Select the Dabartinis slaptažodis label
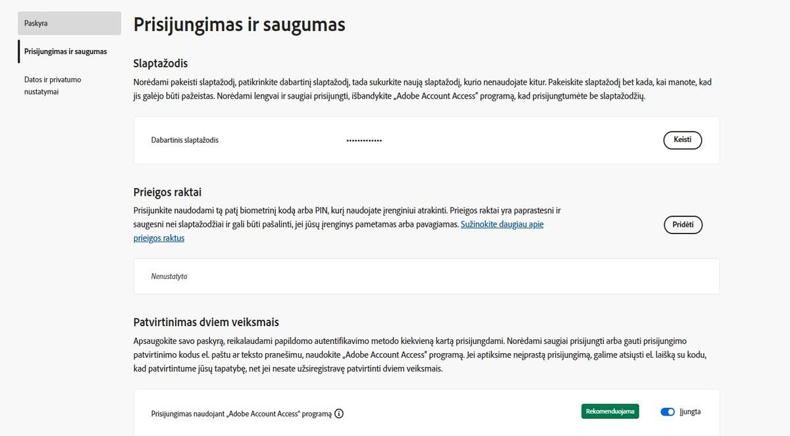790x436 pixels. click(x=185, y=140)
